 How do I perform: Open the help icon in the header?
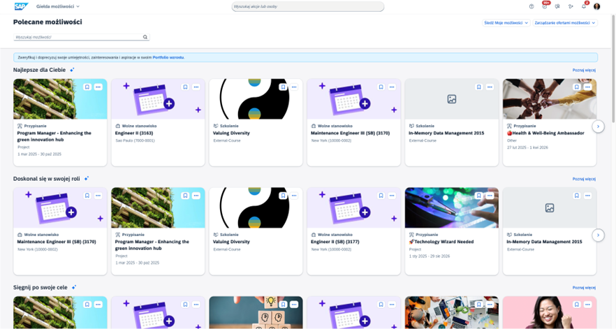click(x=531, y=6)
